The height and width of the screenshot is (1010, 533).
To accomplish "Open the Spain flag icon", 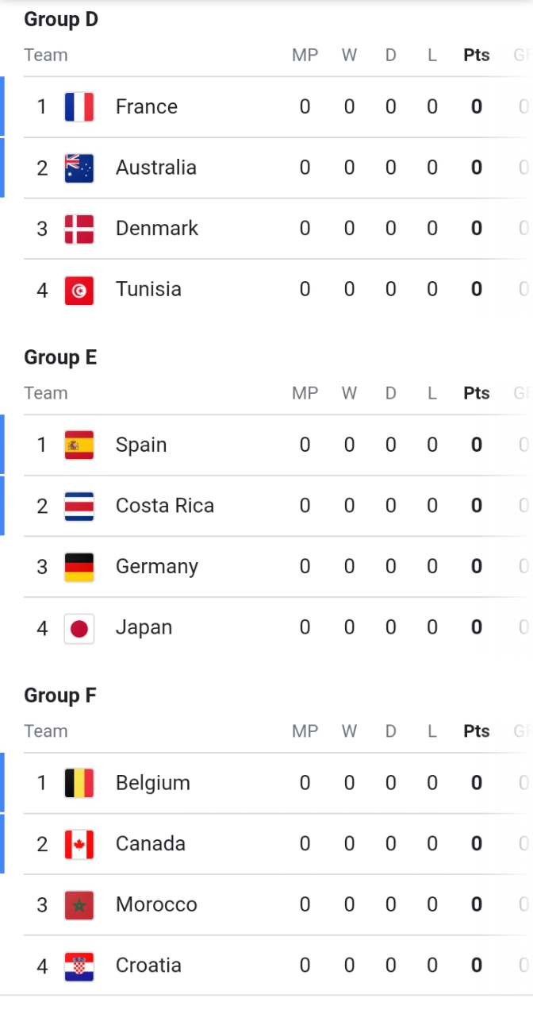I will click(79, 445).
